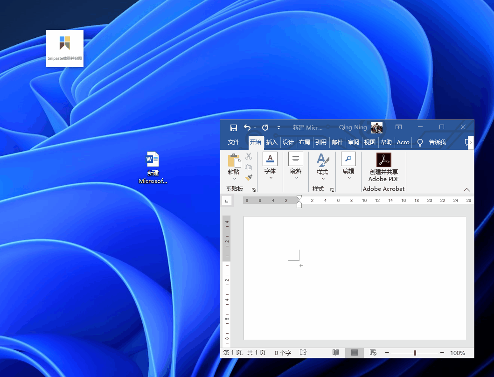494x377 pixels.
Task: Click 创建并共享 Adobe PDF button
Action: tap(384, 168)
